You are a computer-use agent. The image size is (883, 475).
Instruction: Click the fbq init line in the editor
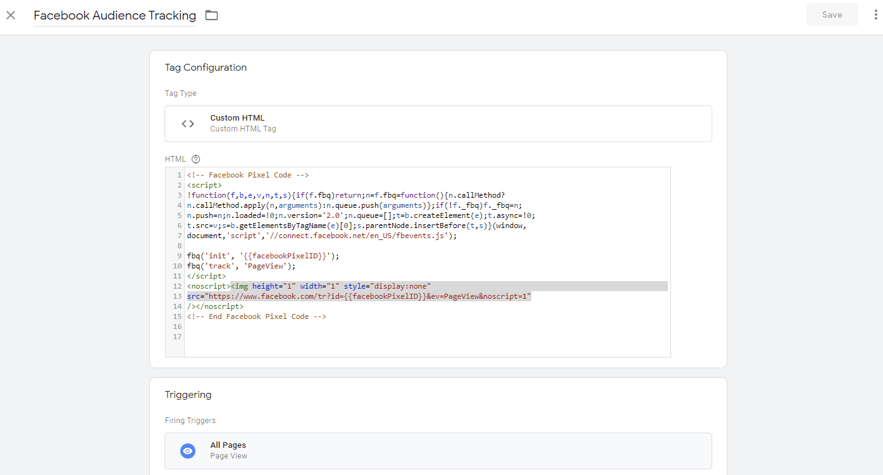coord(262,256)
